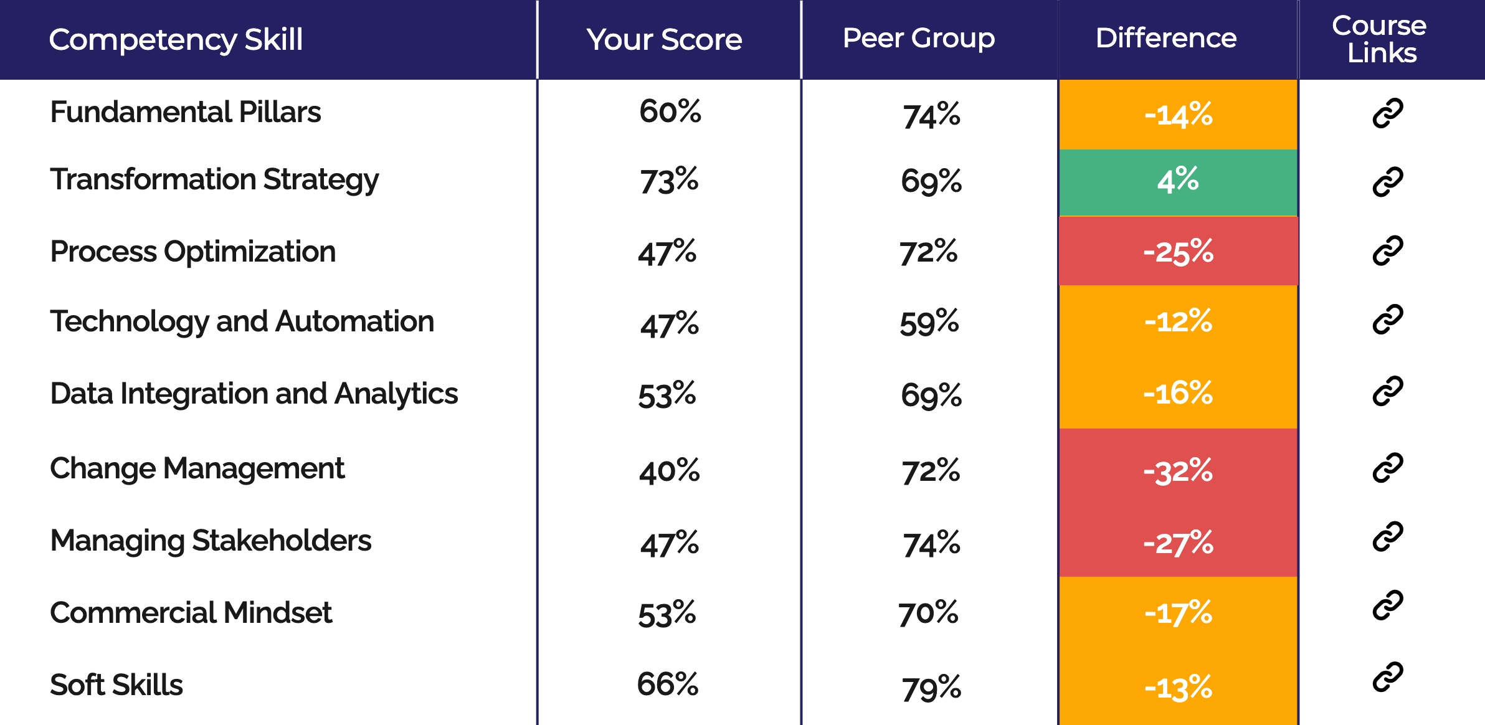Open the Commercial Mindset course link icon
Viewport: 1485px width, 725px height.
click(x=1388, y=605)
